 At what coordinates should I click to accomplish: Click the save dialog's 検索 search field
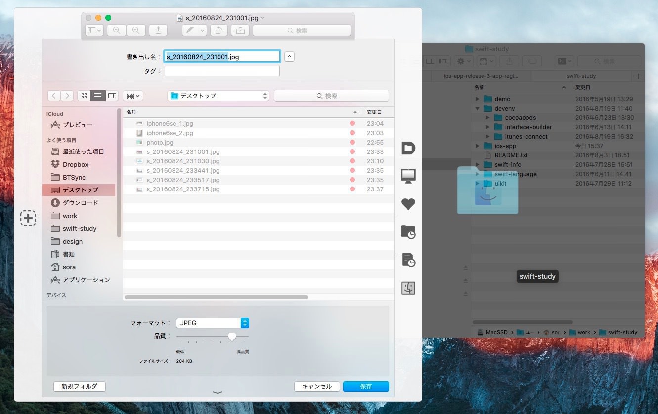pos(331,96)
